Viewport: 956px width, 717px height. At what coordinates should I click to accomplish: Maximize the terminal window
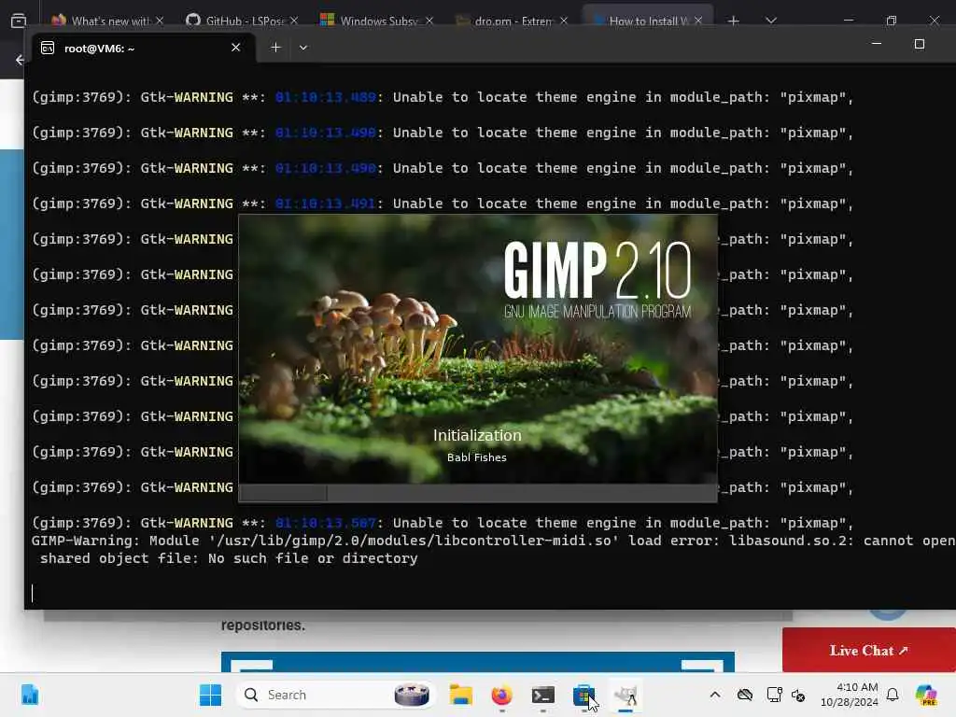(x=920, y=44)
